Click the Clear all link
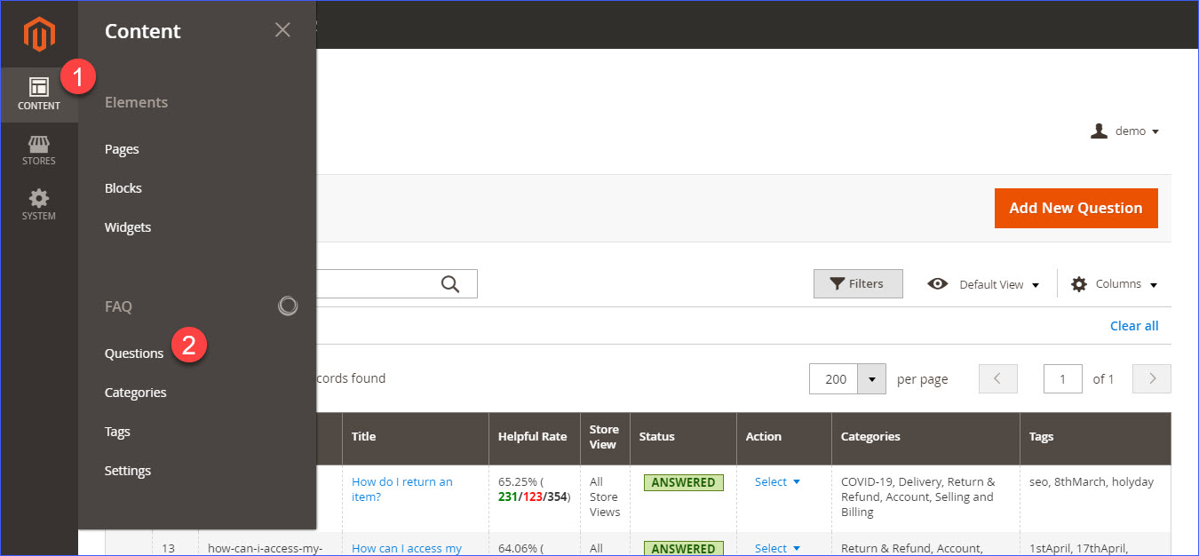The width and height of the screenshot is (1199, 556). (1134, 325)
